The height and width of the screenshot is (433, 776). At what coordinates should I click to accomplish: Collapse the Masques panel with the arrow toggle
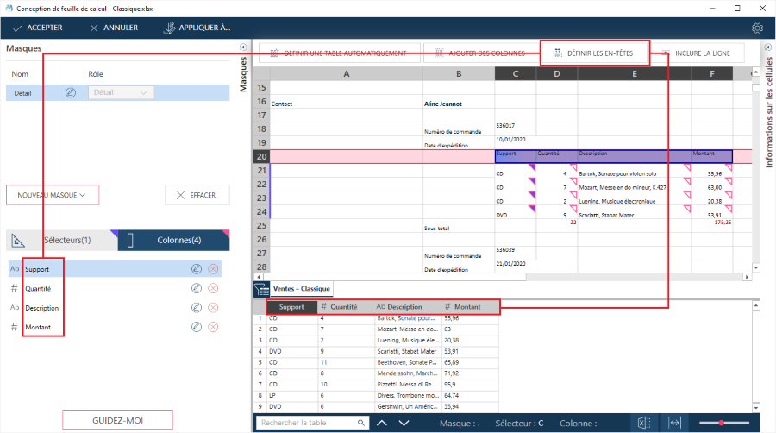click(x=242, y=47)
